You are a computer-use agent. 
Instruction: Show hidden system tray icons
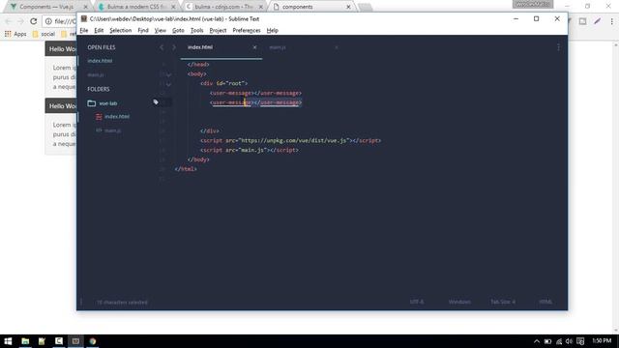coord(537,341)
